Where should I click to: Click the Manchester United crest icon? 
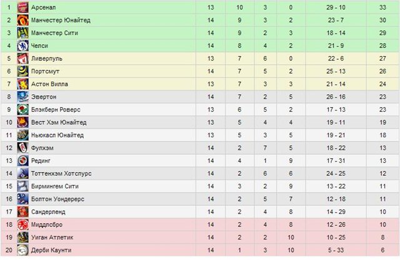22,20
